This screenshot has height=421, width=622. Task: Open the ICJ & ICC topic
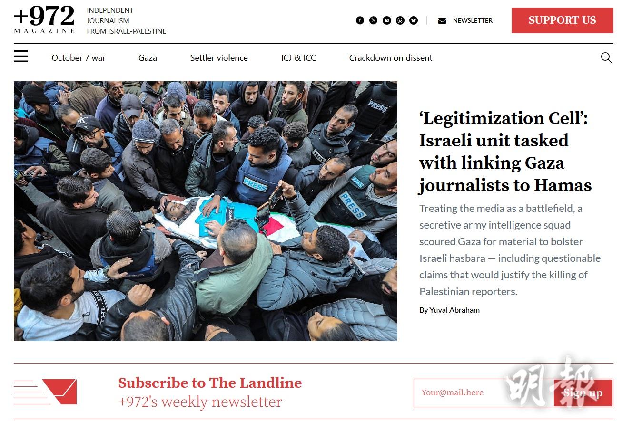coord(298,58)
